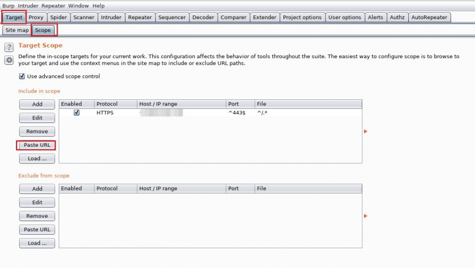Open the Alerts tab
This screenshot has width=475, height=268.
375,17
